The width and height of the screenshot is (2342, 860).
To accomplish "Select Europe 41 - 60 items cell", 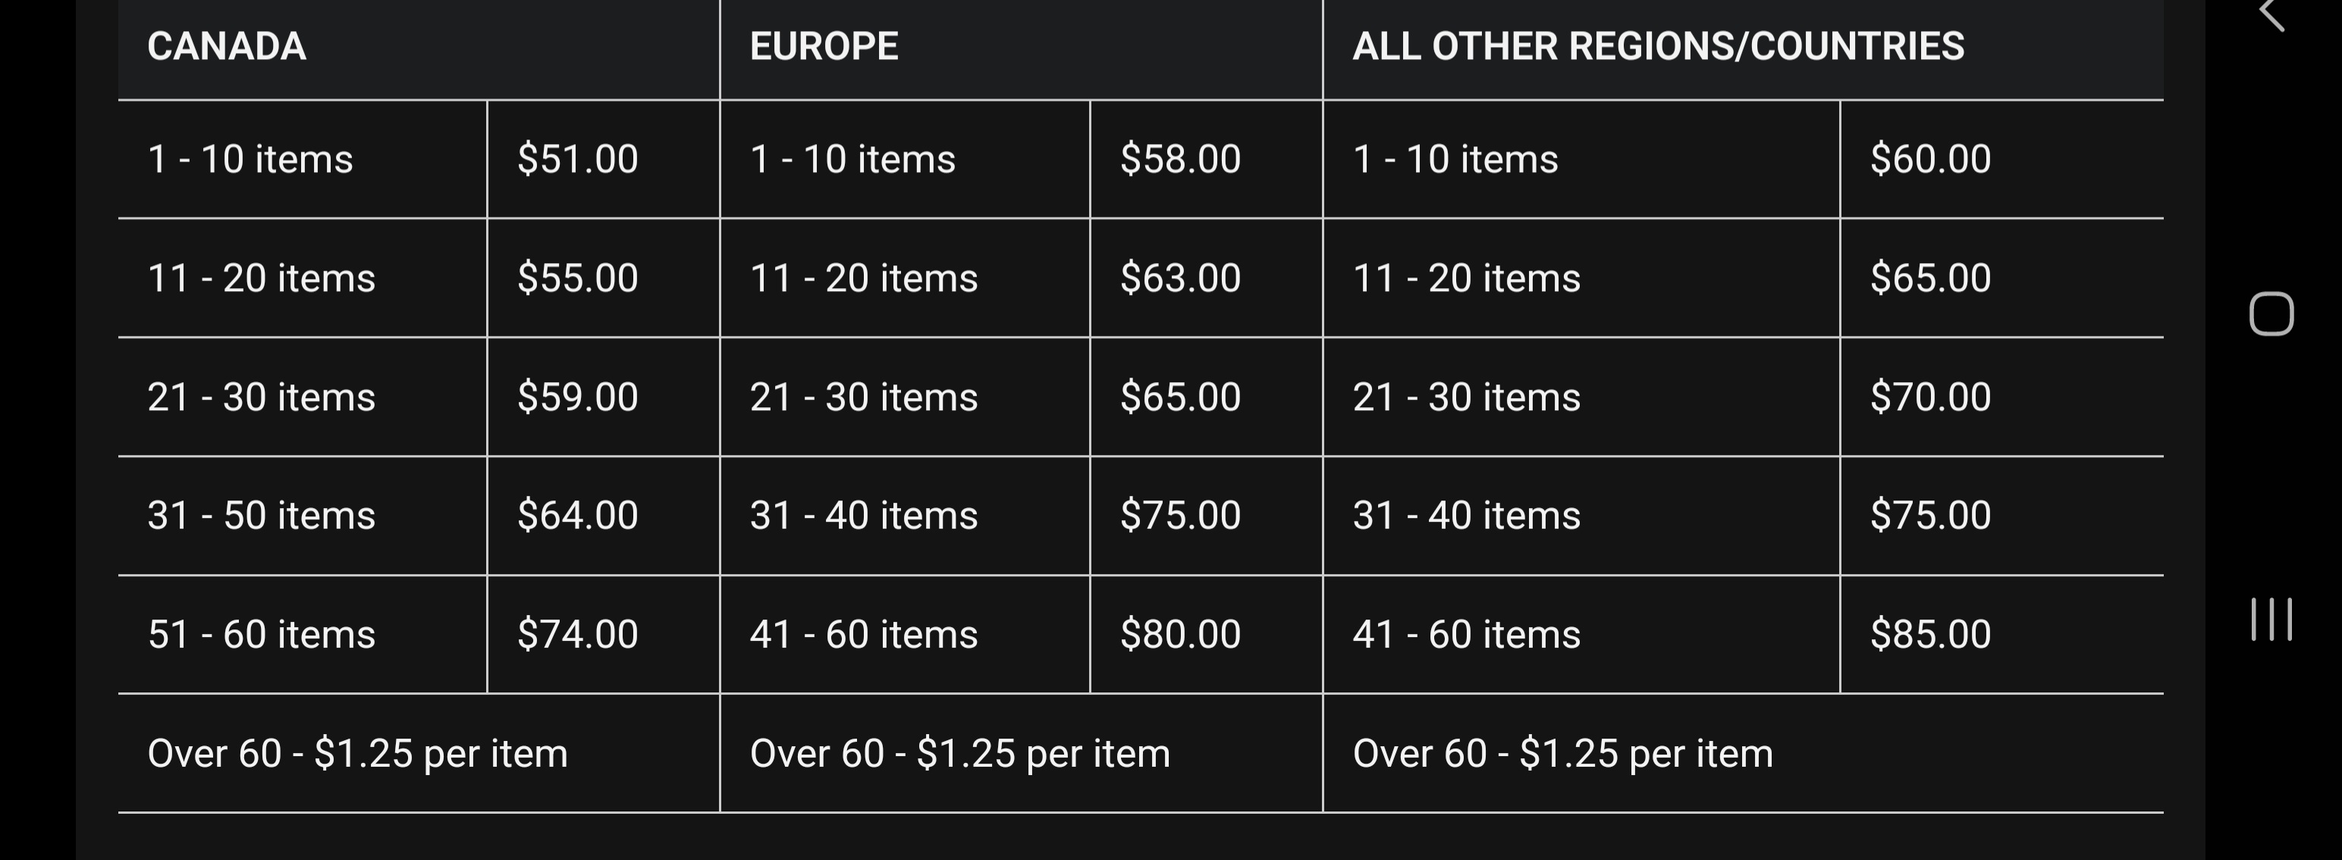I will click(905, 635).
